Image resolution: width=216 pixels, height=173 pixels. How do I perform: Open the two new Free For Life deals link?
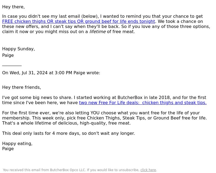[143, 103]
